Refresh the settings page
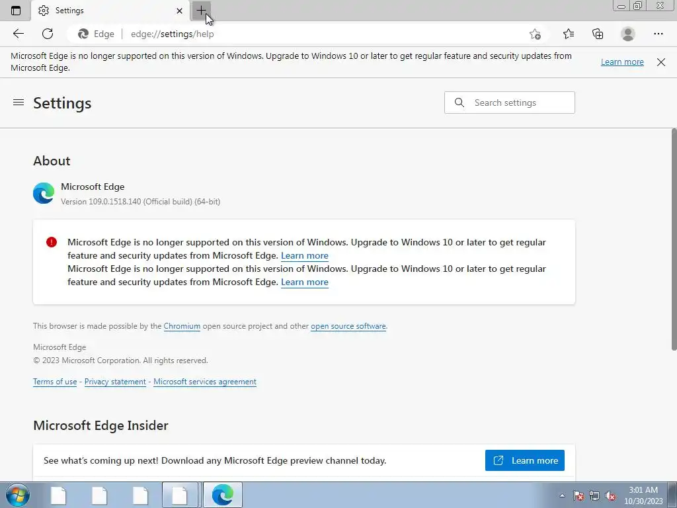Viewport: 677px width, 508px height. [x=48, y=34]
